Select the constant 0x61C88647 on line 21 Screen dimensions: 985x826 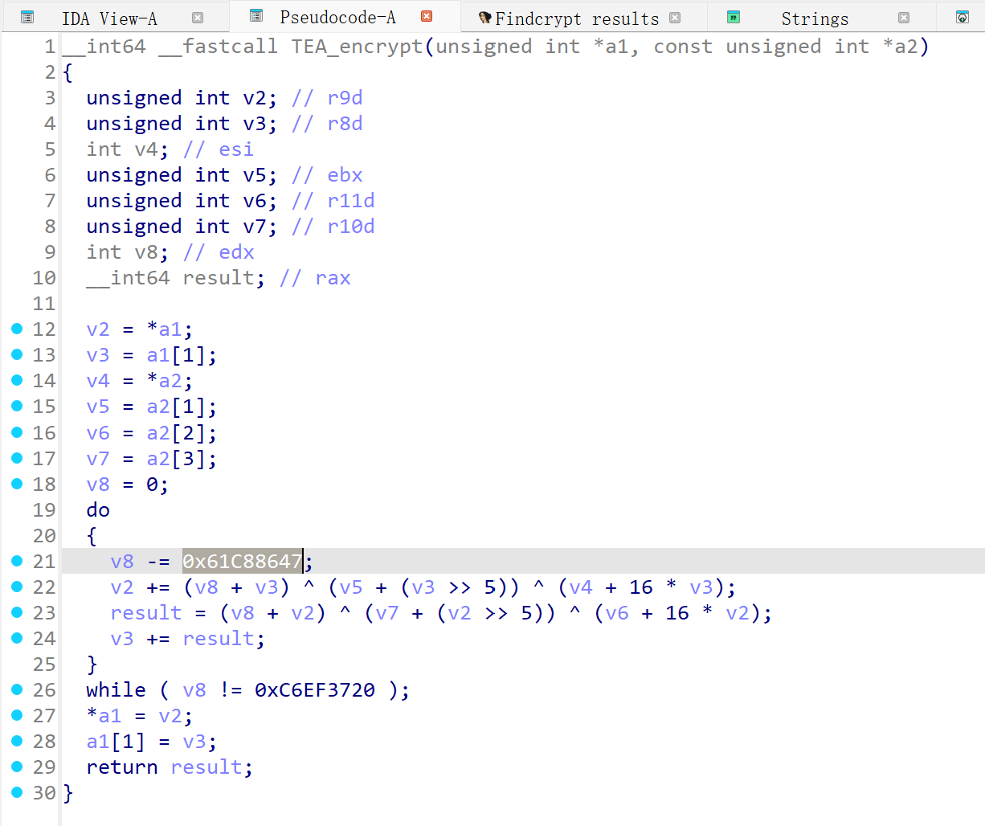[x=240, y=561]
